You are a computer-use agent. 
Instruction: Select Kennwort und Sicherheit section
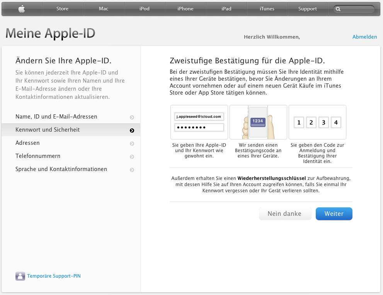pyautogui.click(x=71, y=130)
